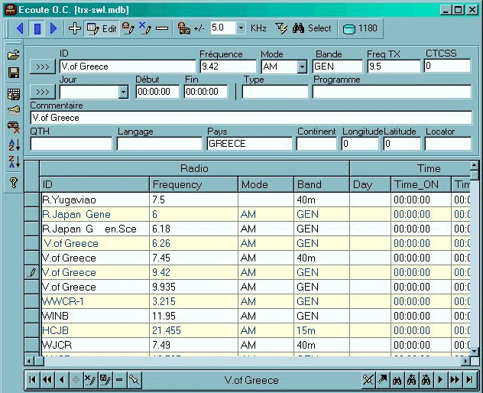483x393 pixels.
Task: Go to previous record in bottom navigator
Action: 62,379
